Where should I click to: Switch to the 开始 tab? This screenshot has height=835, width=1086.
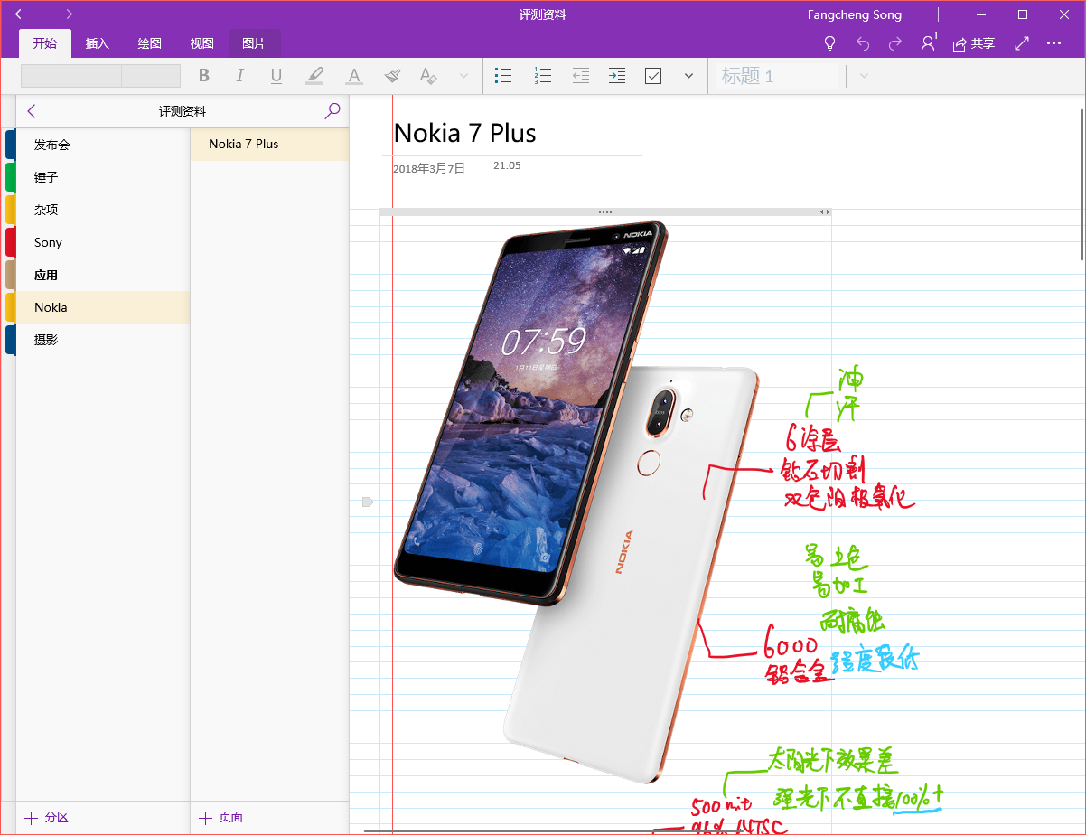click(x=45, y=43)
